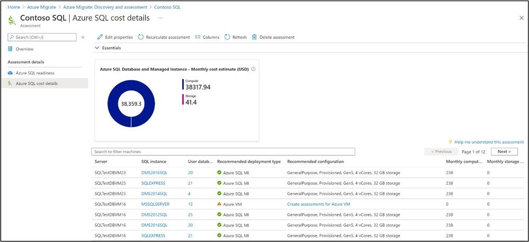Click the magenta Storage legend color marker

point(183,99)
